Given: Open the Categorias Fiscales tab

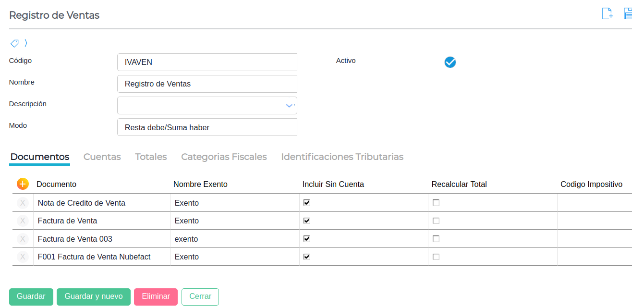Looking at the screenshot, I should pos(224,157).
